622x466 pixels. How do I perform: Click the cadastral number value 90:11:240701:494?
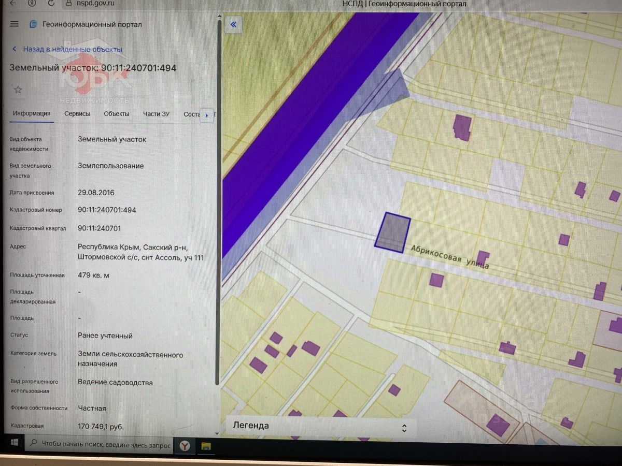pos(107,210)
